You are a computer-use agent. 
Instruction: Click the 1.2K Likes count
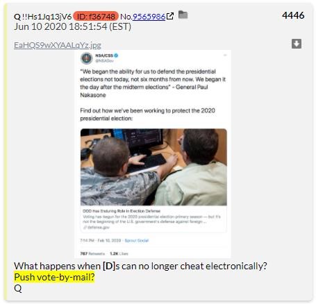[x=119, y=254]
